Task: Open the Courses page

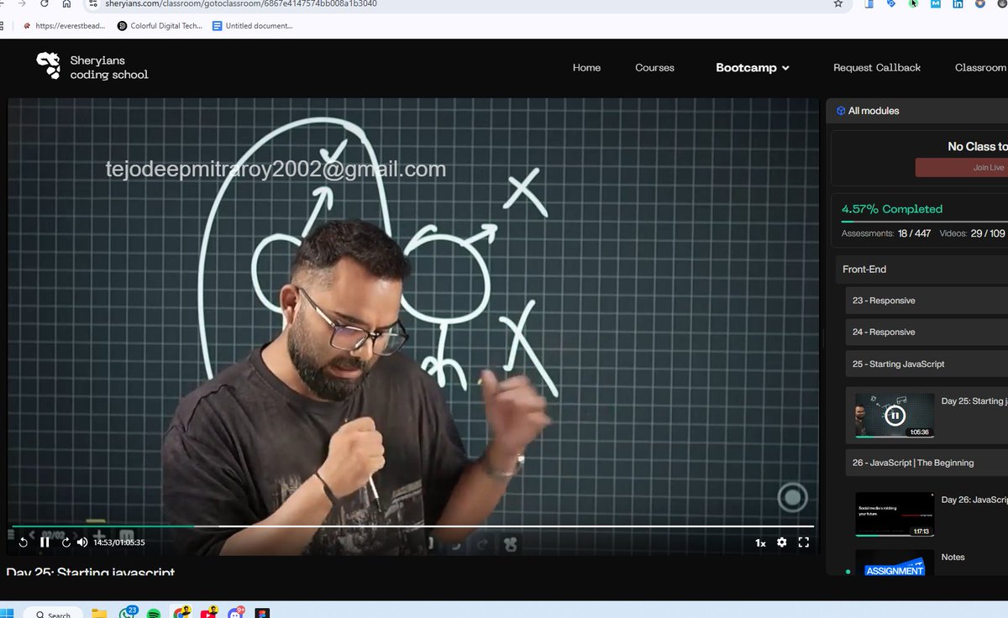Action: pyautogui.click(x=654, y=68)
